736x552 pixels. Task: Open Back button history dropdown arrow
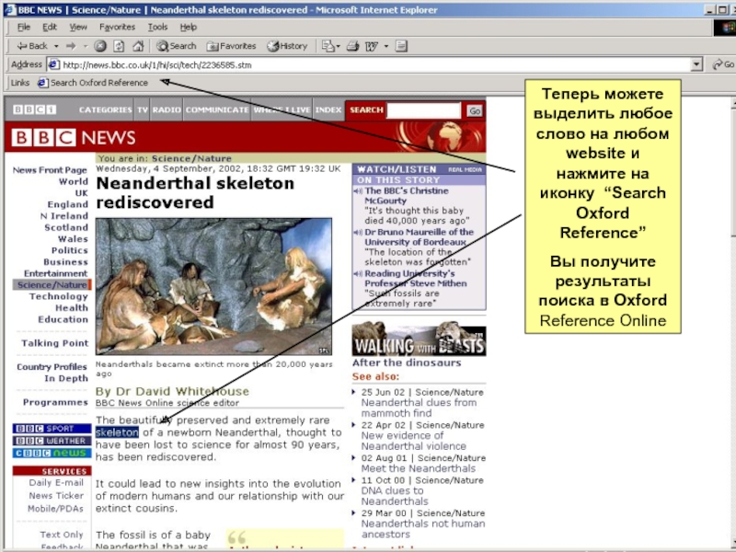(56, 46)
